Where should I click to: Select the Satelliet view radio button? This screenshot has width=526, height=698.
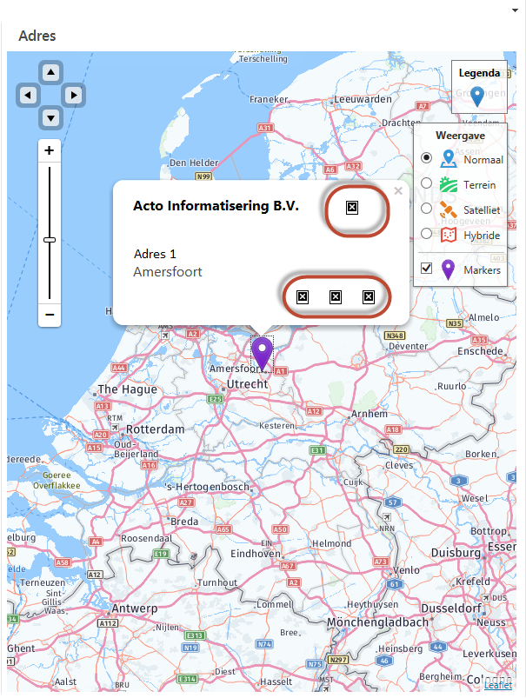click(426, 209)
